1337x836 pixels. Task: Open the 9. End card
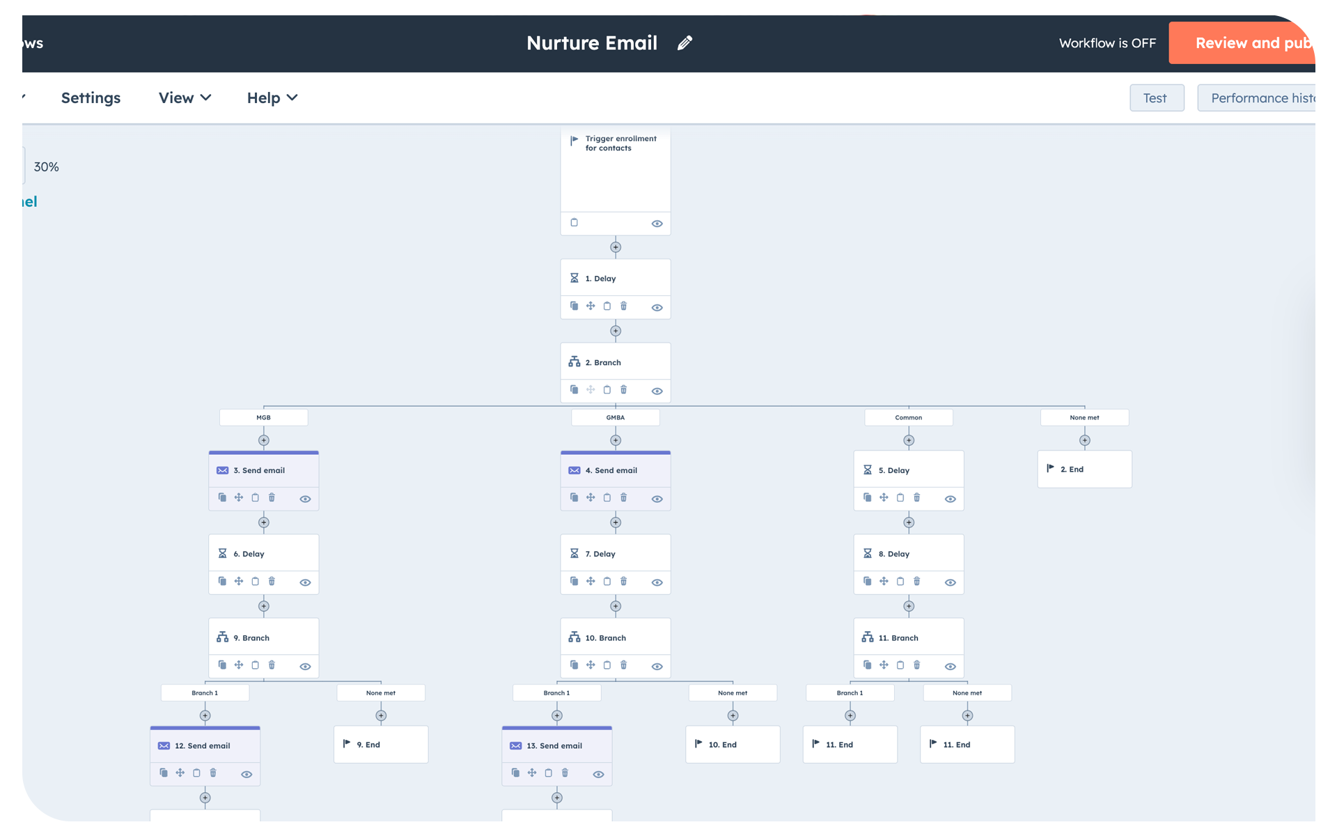coord(381,744)
